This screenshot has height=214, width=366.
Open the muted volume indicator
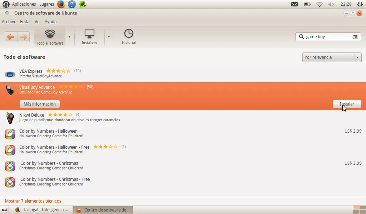331,4
